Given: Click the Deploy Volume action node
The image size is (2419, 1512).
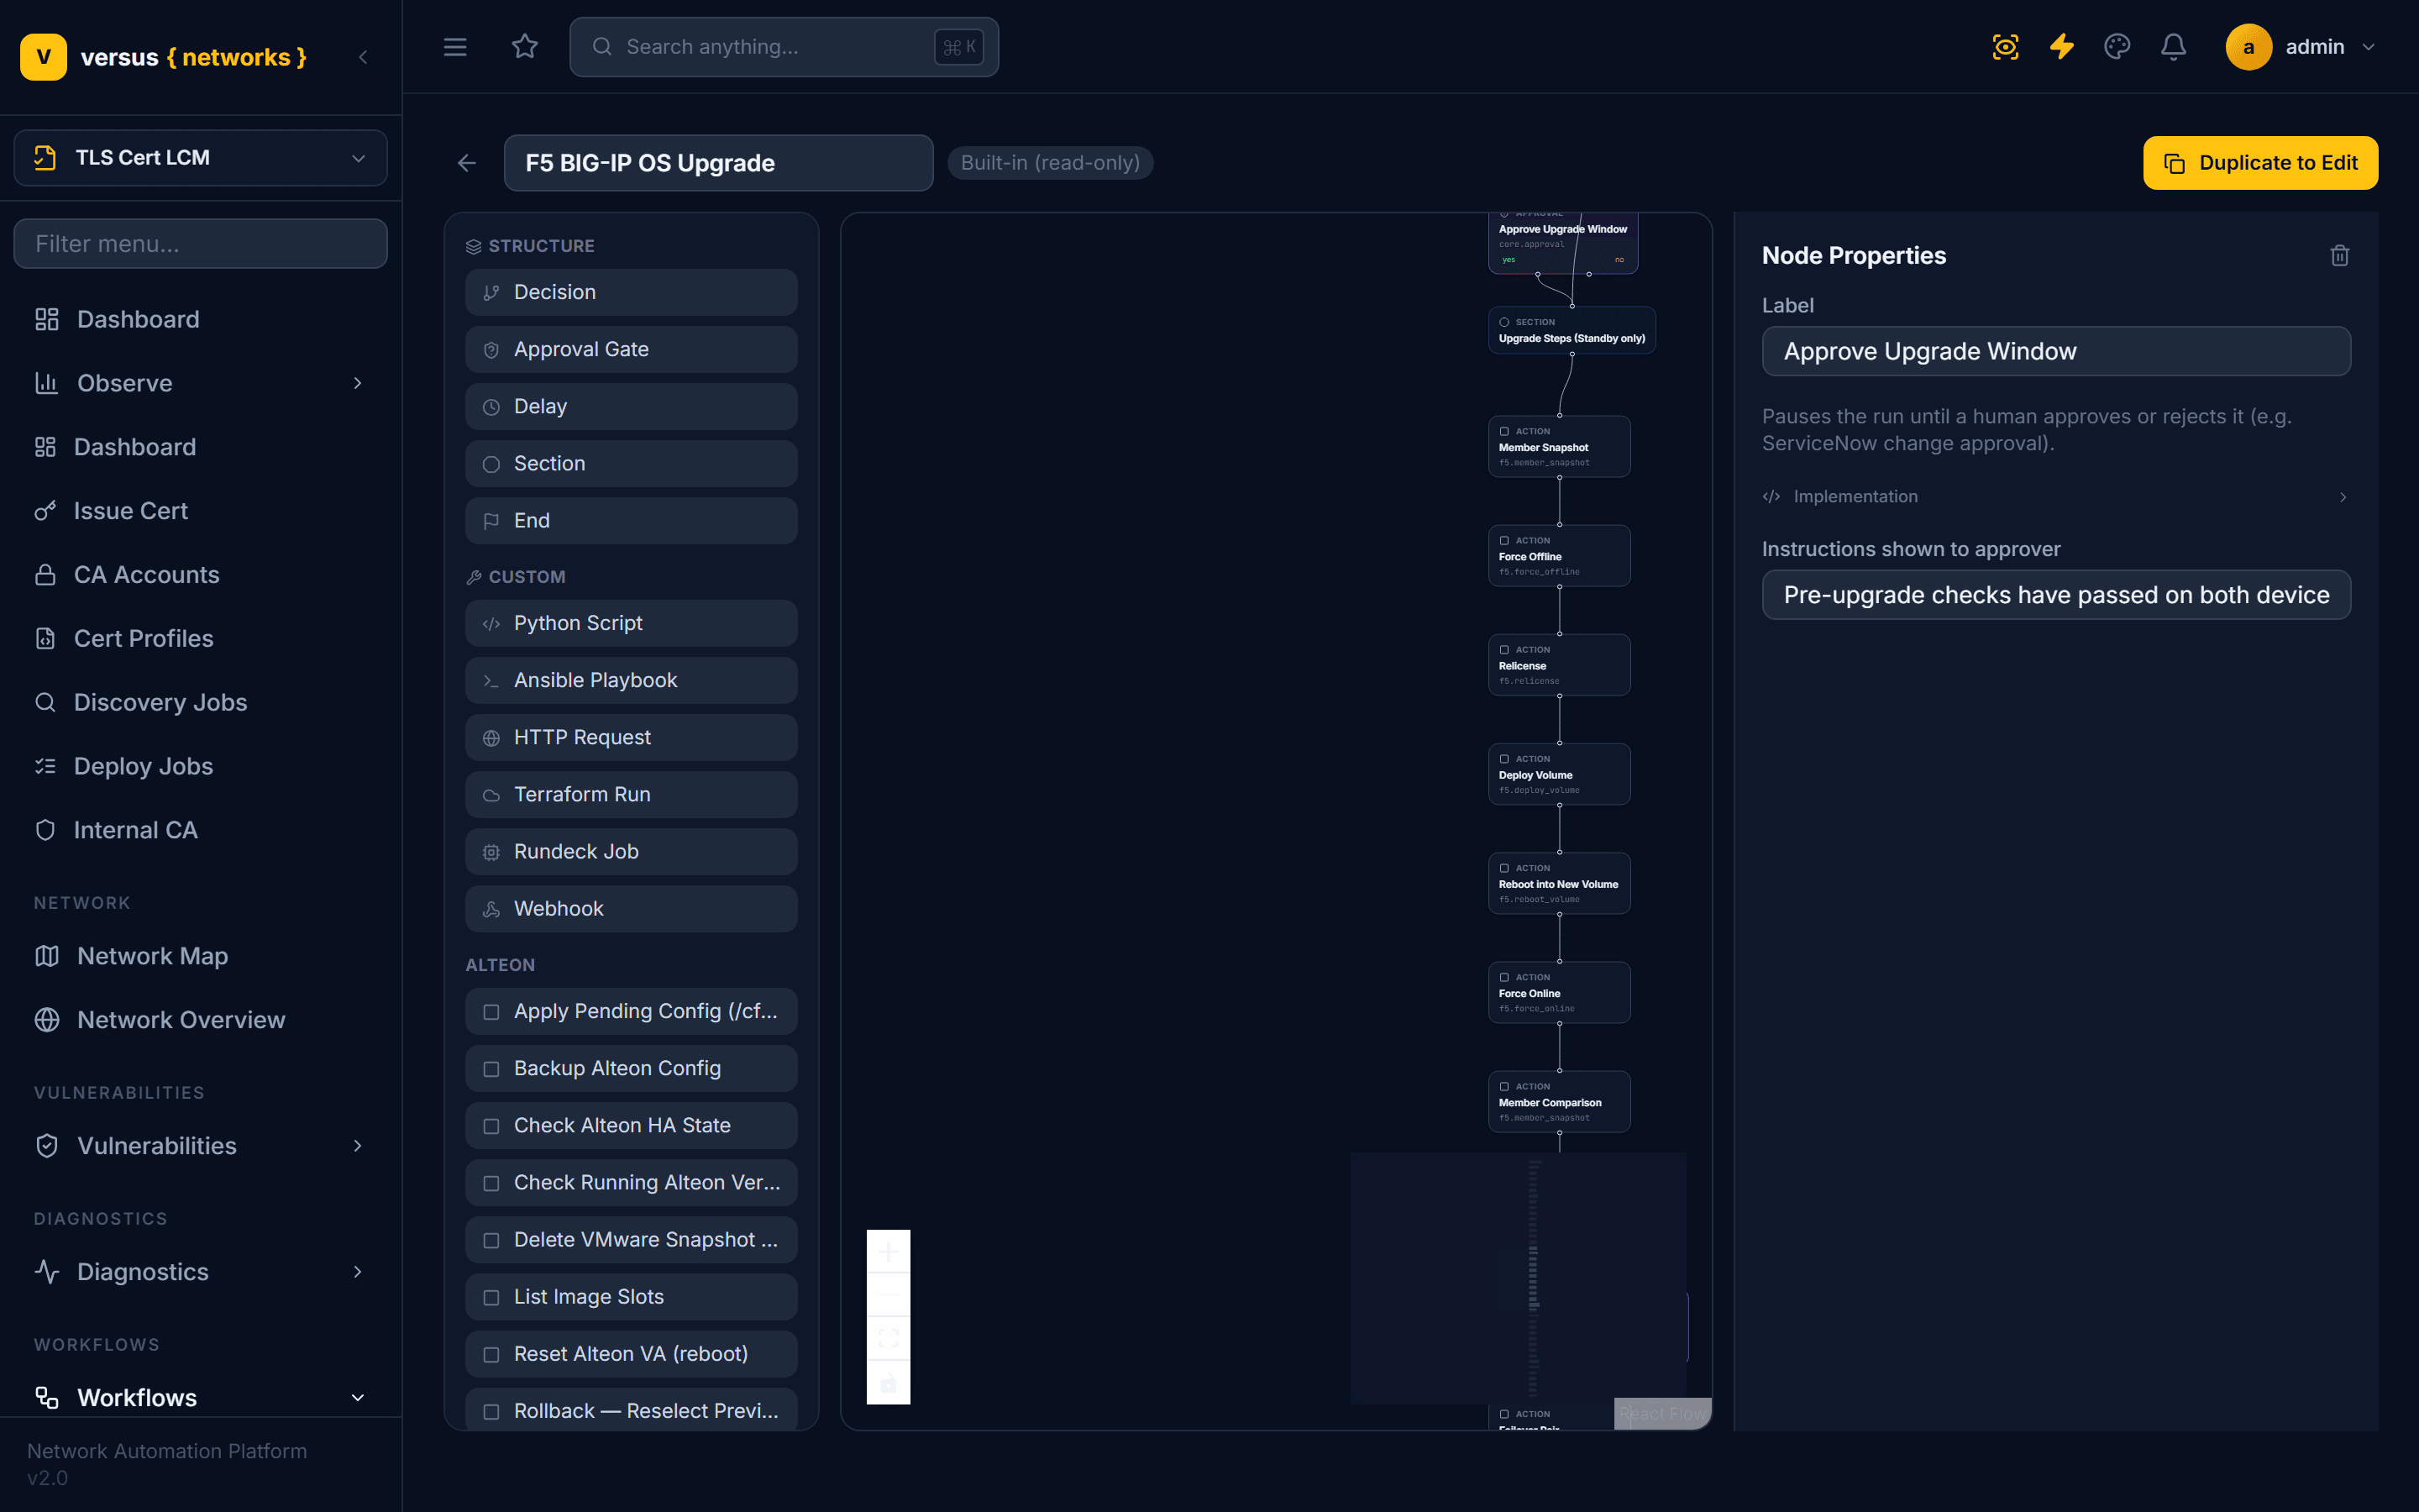Looking at the screenshot, I should tap(1558, 773).
